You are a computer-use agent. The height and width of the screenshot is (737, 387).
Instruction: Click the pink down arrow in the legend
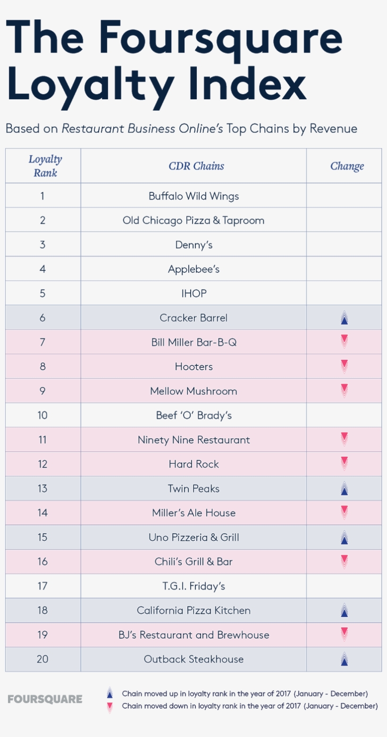point(110,706)
